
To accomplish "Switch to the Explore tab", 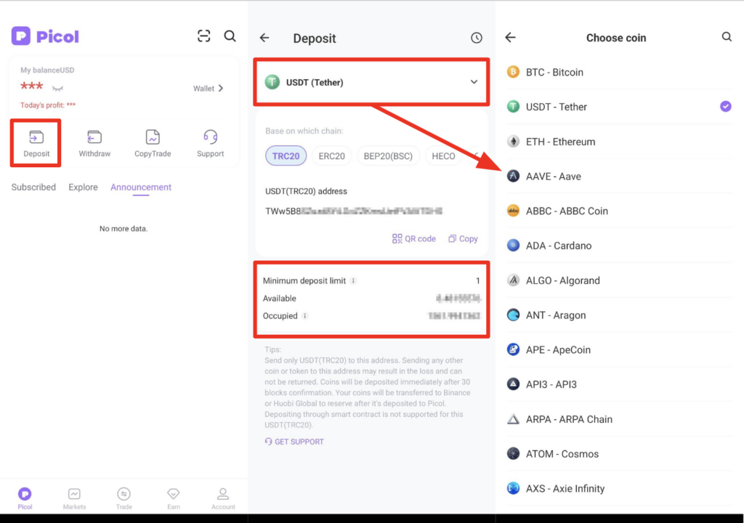I will [83, 187].
